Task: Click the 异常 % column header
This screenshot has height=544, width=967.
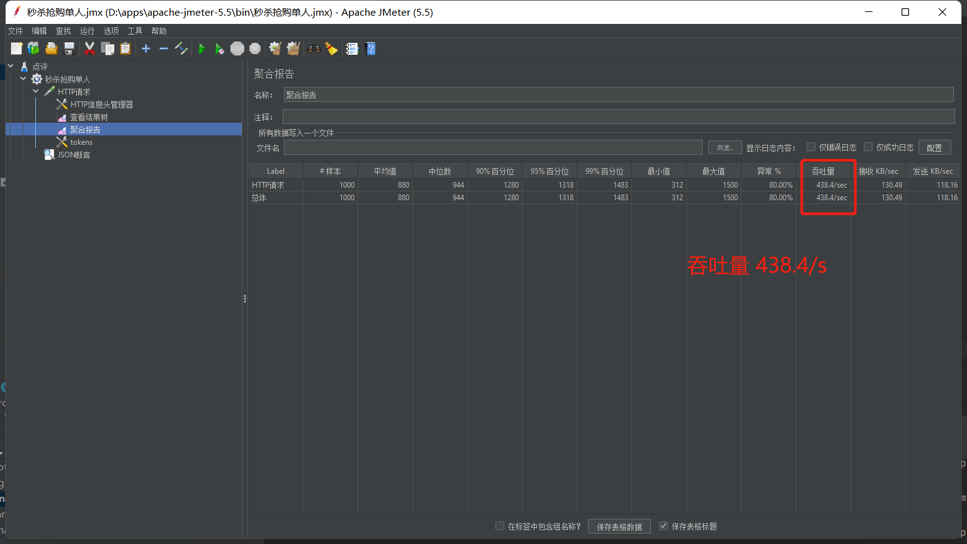Action: coord(769,171)
